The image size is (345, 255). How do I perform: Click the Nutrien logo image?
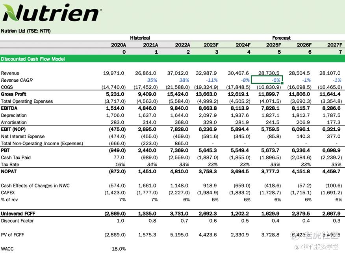(52, 12)
